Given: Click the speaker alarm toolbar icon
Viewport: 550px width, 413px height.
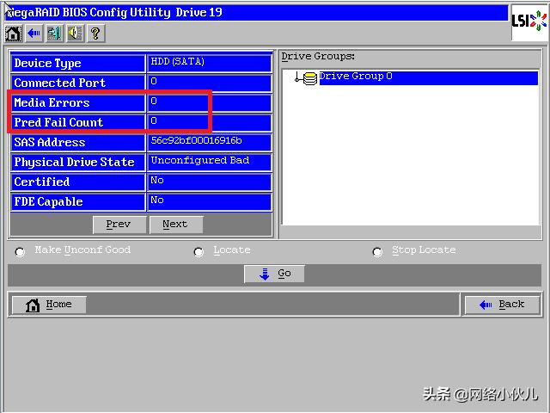Looking at the screenshot, I should (76, 34).
